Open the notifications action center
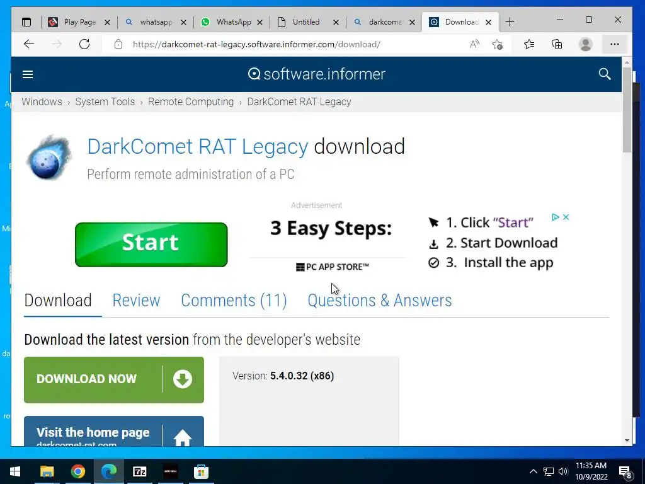 625,472
